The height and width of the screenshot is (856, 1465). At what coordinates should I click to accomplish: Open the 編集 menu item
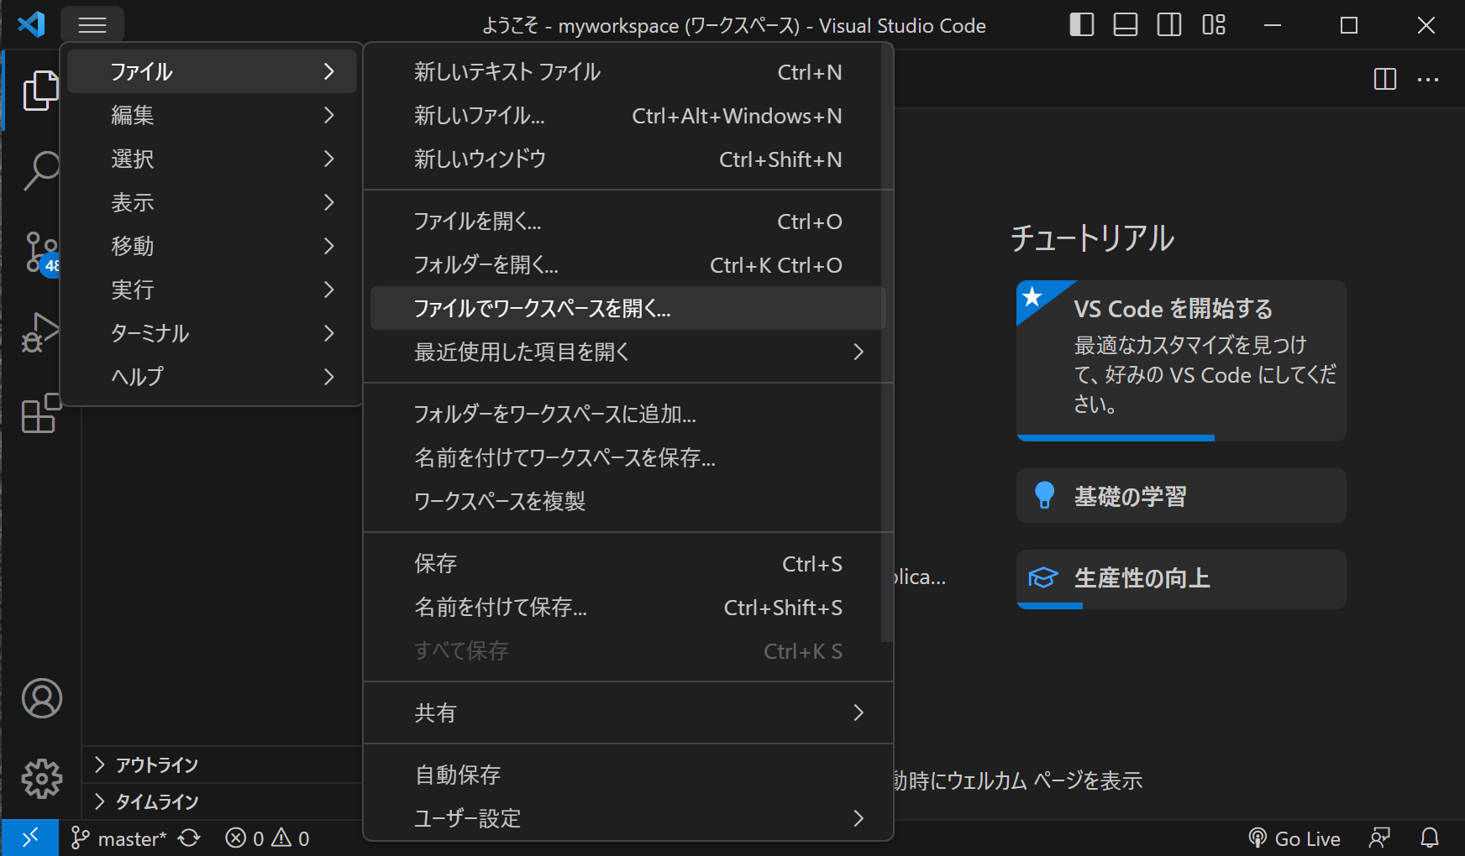click(x=212, y=115)
